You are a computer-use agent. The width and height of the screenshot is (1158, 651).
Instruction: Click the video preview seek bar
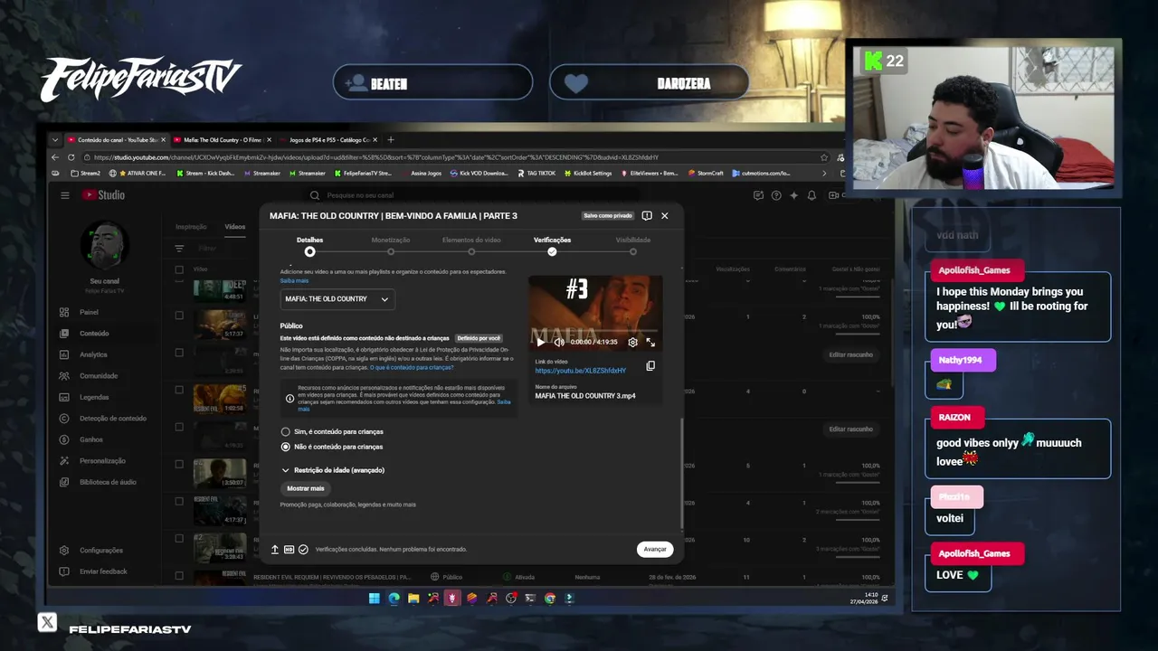coord(595,333)
